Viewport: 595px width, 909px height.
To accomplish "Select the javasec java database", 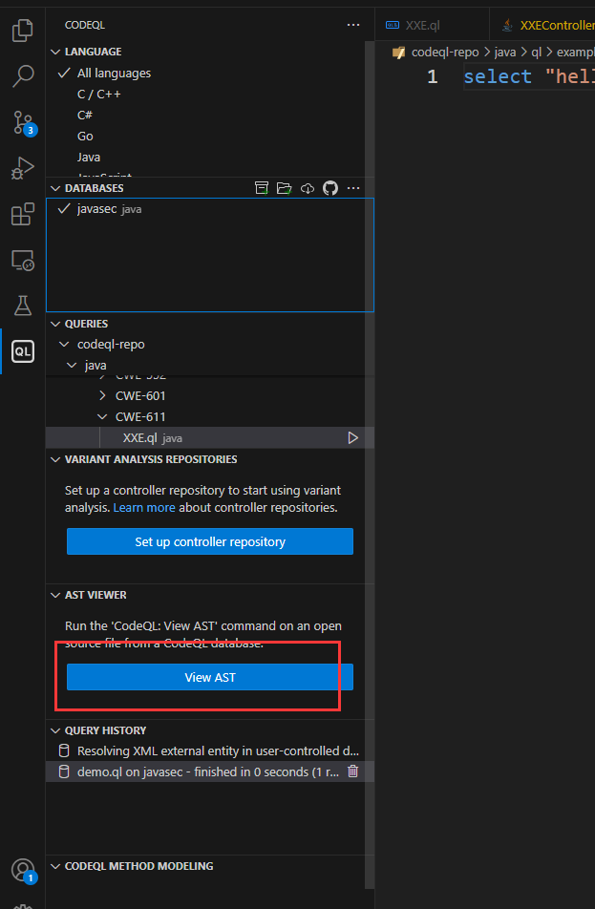I will click(x=210, y=209).
